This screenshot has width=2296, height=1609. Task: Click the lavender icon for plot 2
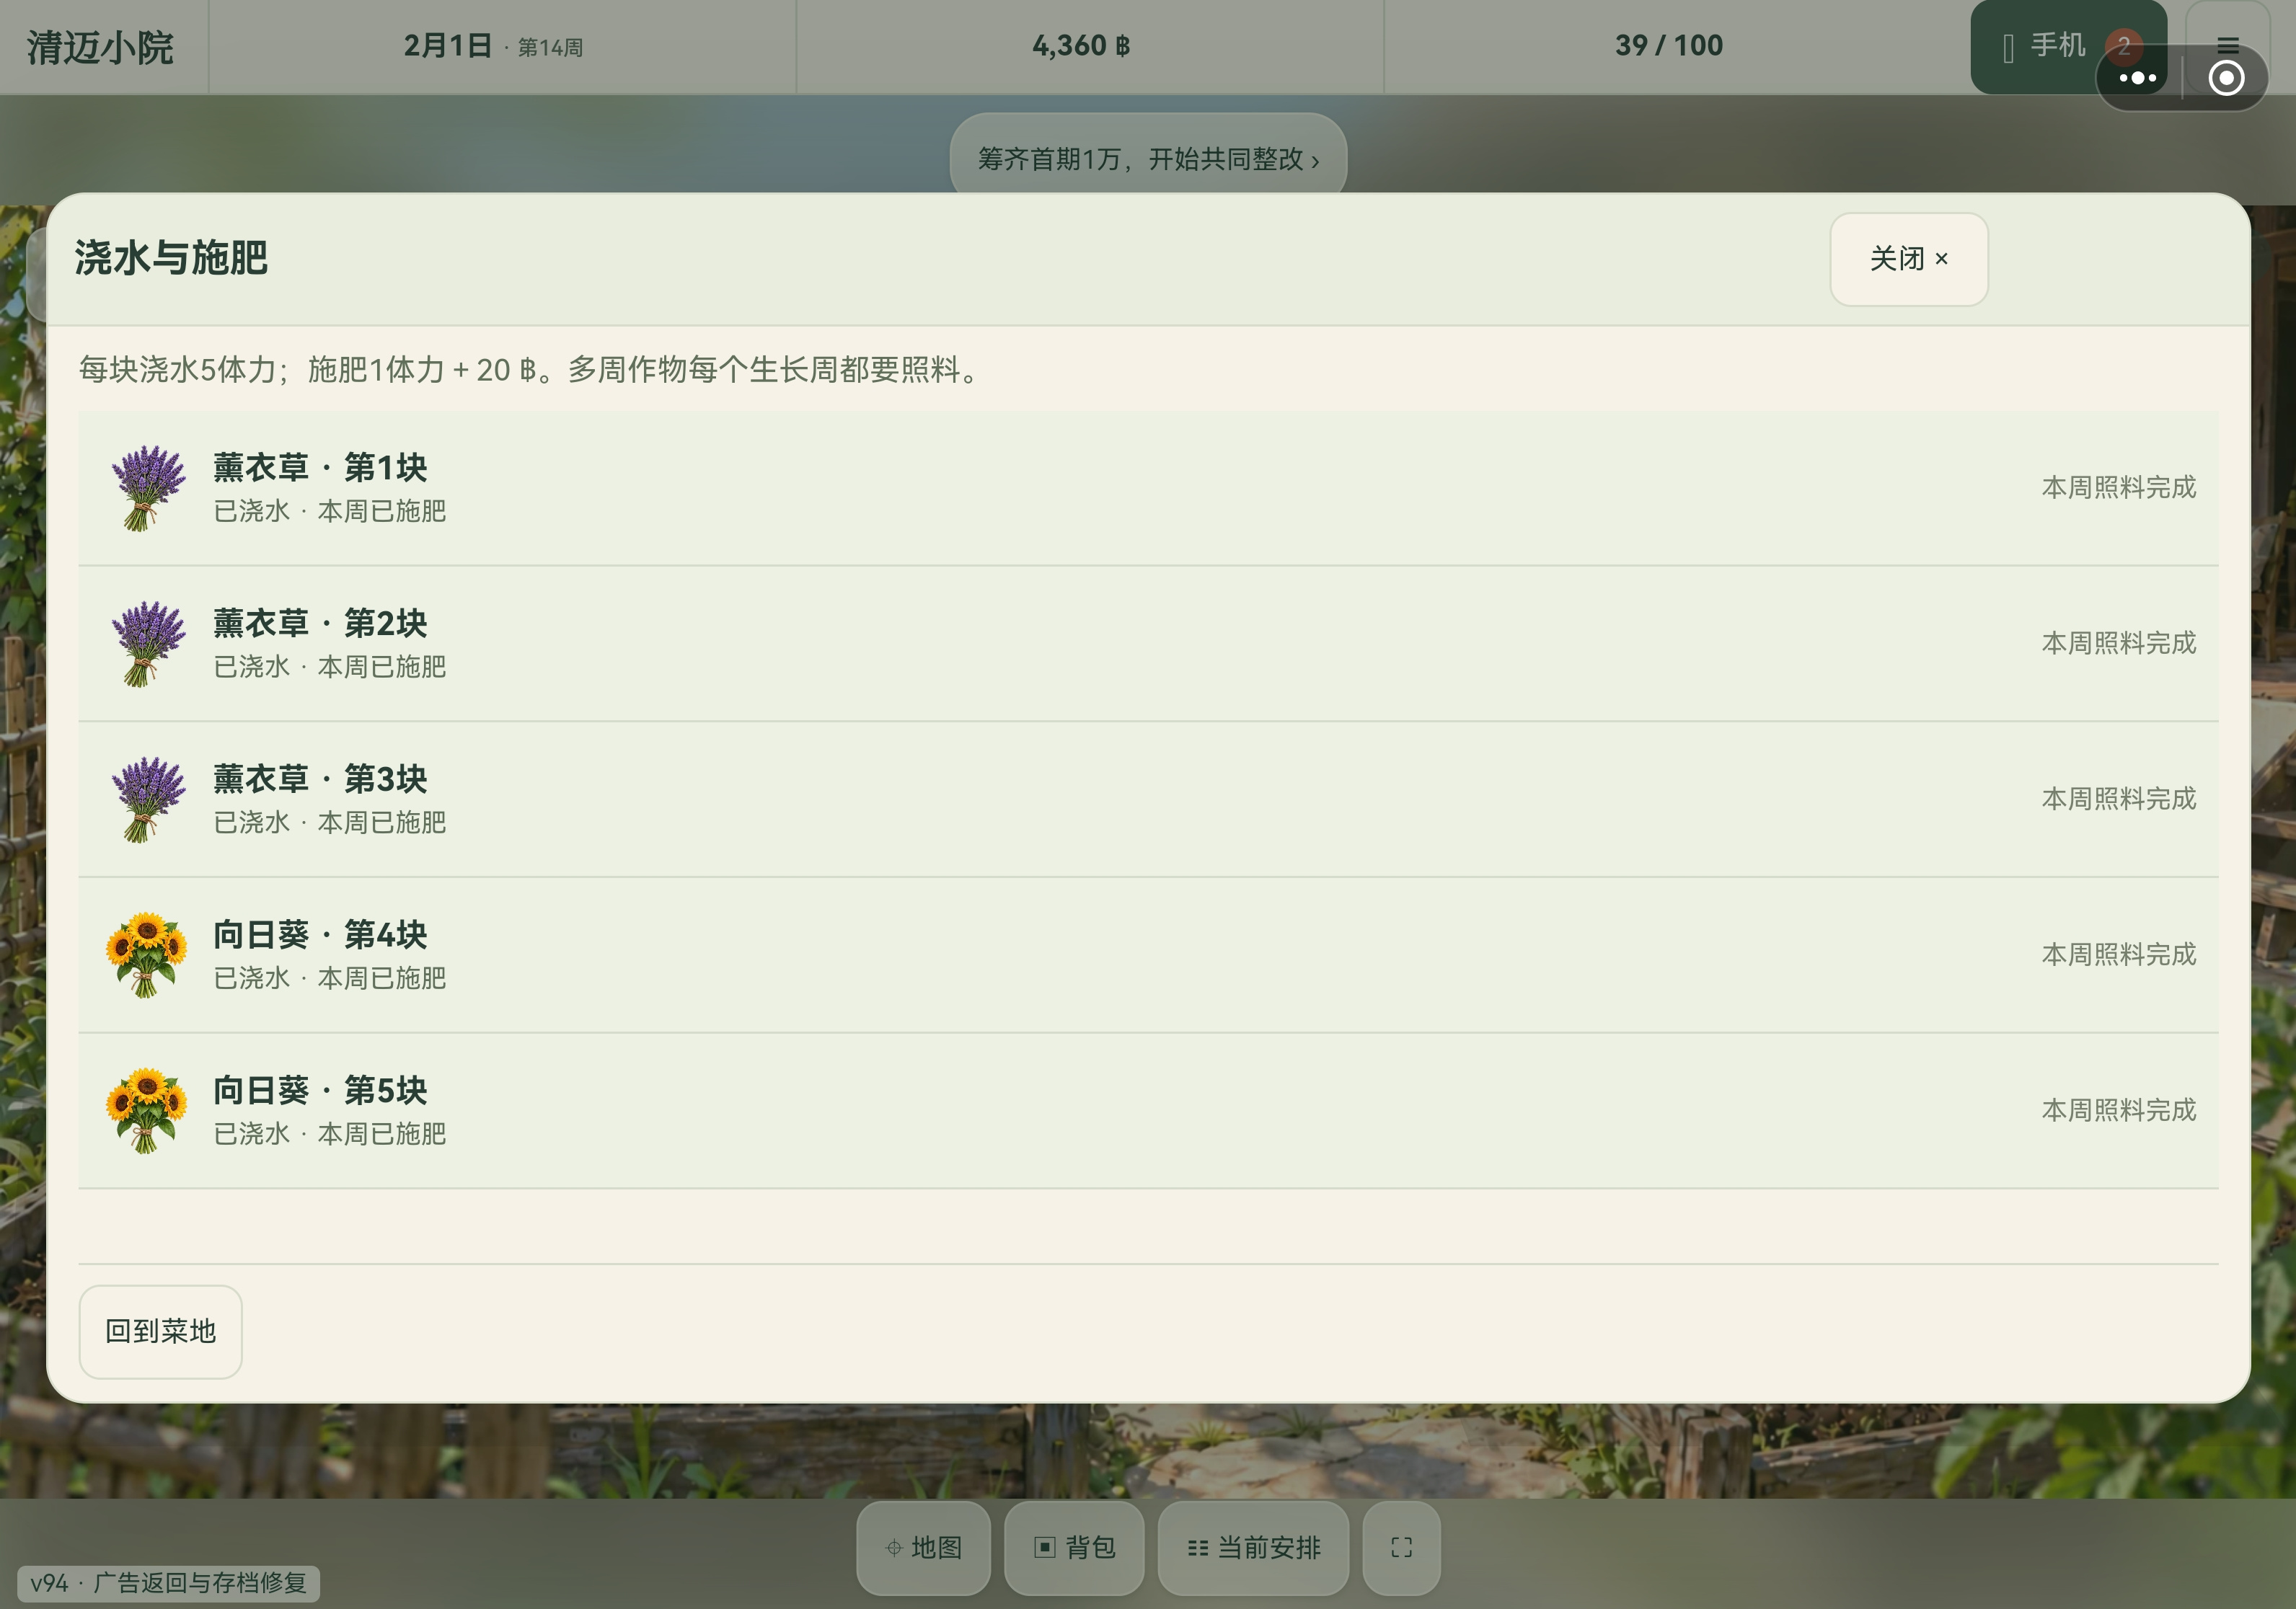147,644
